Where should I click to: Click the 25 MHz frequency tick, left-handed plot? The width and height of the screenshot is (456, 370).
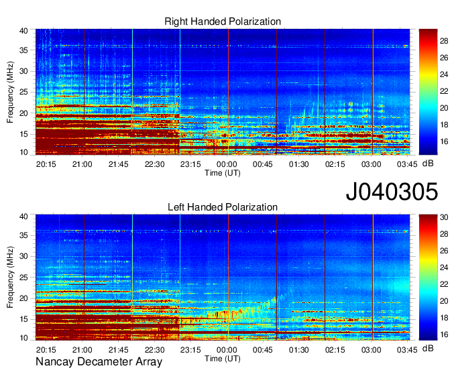tap(23, 277)
